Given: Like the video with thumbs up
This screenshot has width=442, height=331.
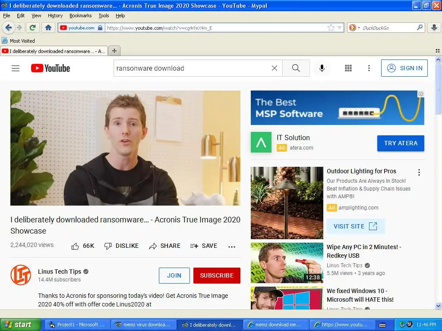Looking at the screenshot, I should (x=82, y=246).
